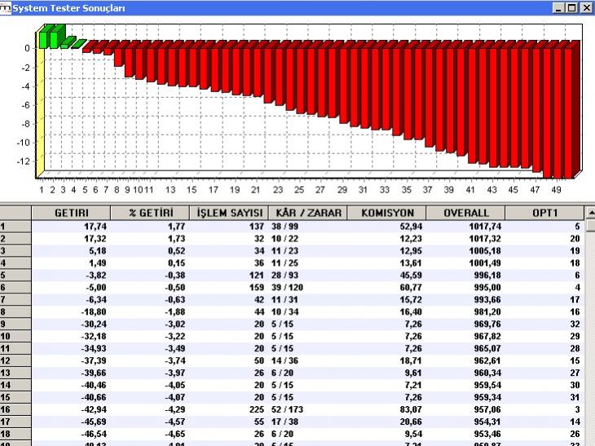
Task: Select row header number 8
Action: [15, 311]
